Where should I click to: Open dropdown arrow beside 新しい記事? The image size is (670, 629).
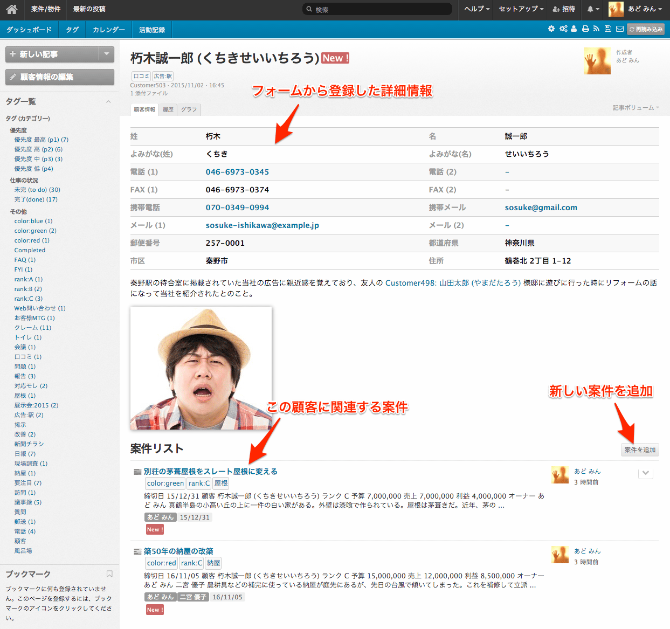coord(107,54)
